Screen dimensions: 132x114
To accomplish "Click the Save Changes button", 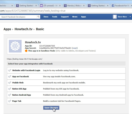I will [51, 108].
